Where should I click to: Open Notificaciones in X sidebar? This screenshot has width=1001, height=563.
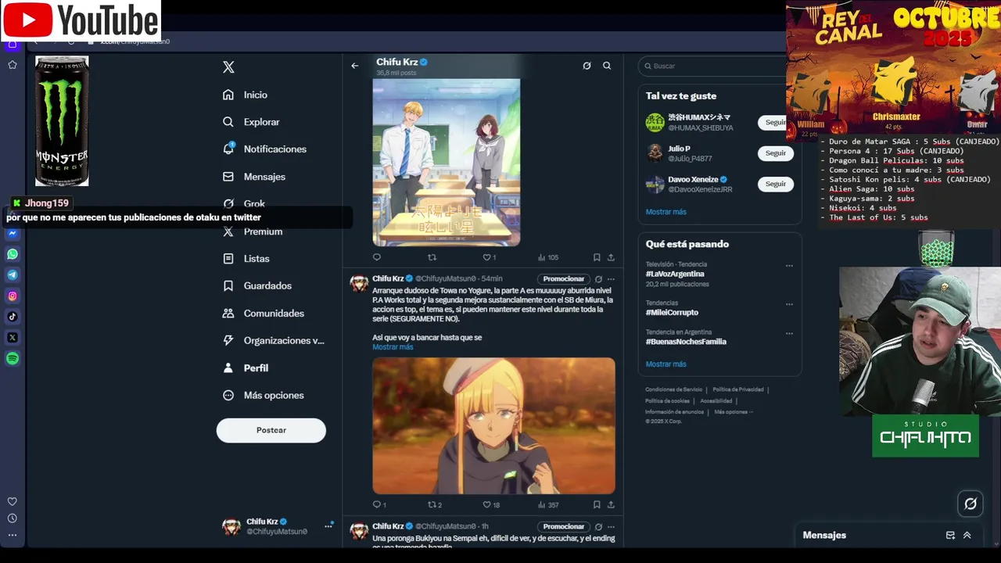pyautogui.click(x=264, y=149)
